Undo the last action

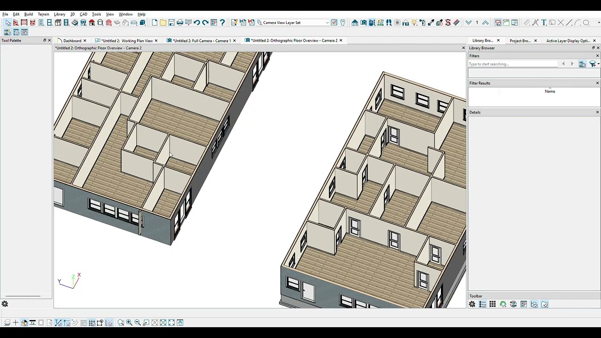[197, 23]
